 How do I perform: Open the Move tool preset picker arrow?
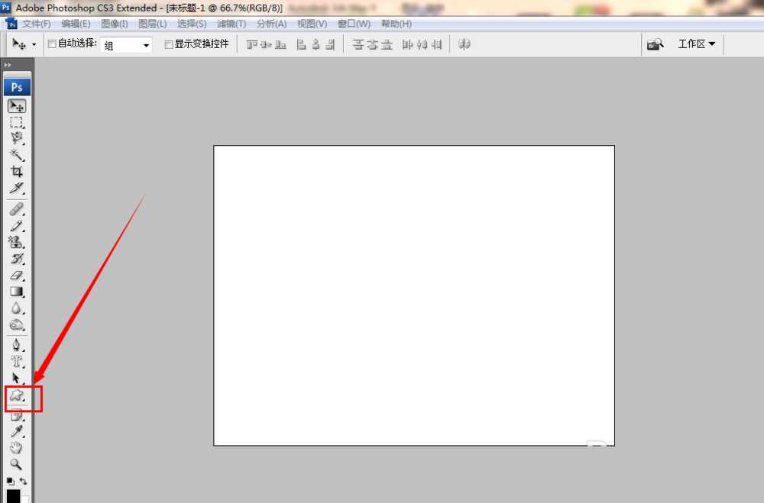tap(34, 46)
